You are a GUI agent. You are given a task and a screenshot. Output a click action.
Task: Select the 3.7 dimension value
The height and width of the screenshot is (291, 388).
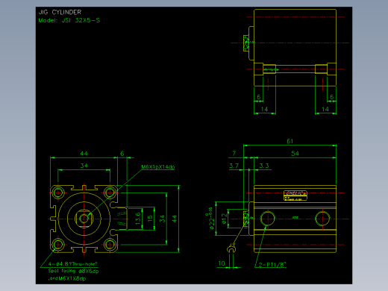click(x=234, y=166)
